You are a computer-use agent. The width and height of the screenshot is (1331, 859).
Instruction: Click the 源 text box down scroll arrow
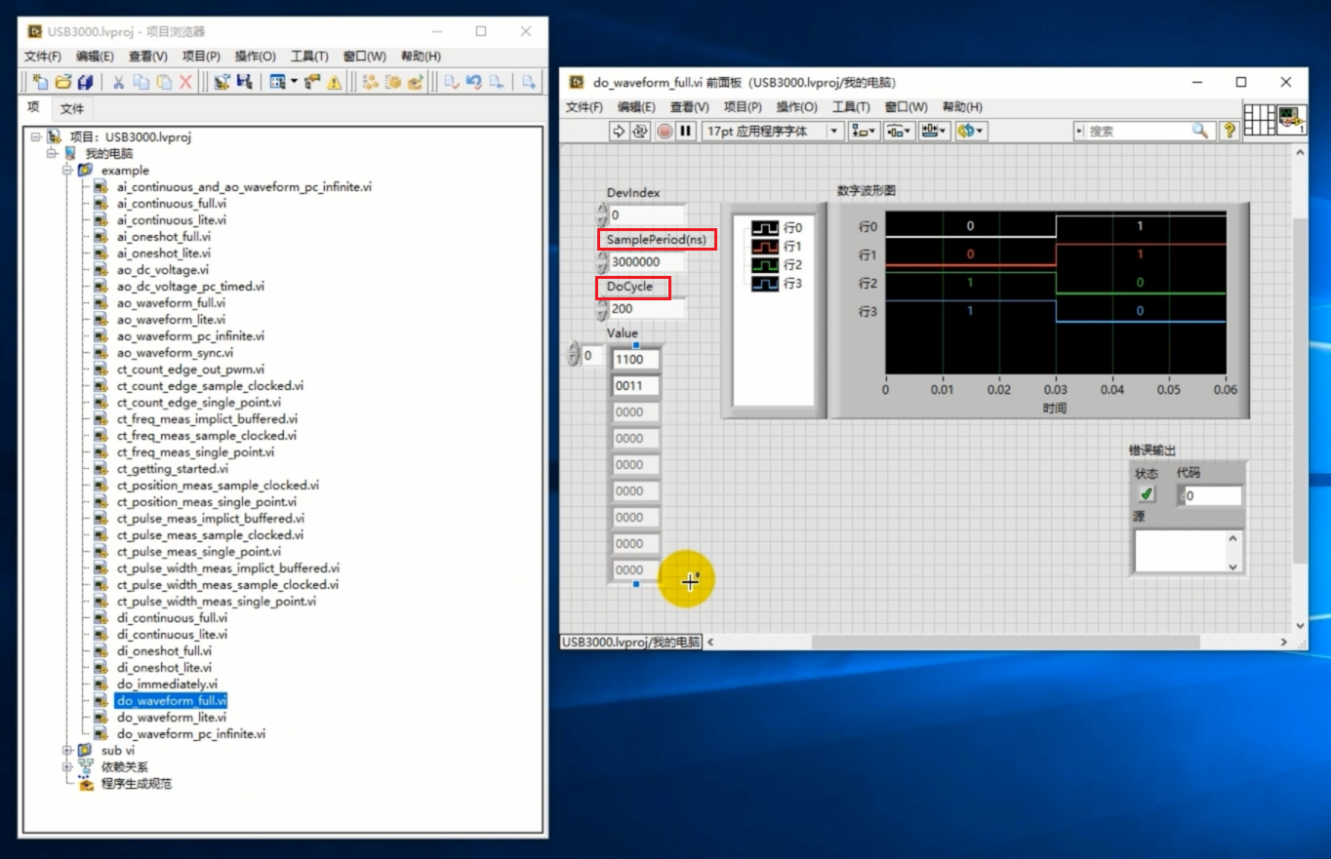[1232, 566]
